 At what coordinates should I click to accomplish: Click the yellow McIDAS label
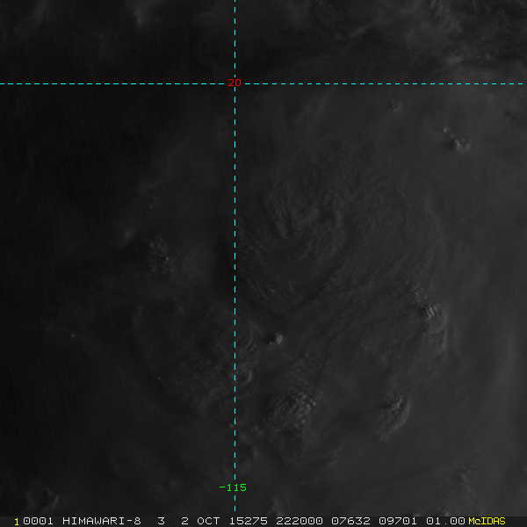[487, 521]
